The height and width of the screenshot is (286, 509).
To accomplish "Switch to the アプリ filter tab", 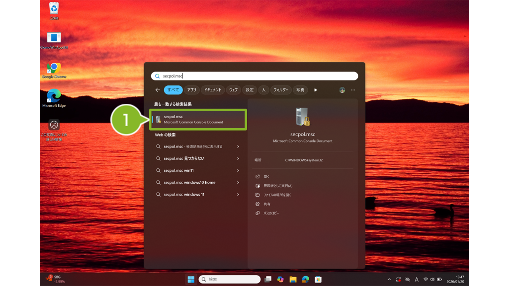I will 191,90.
